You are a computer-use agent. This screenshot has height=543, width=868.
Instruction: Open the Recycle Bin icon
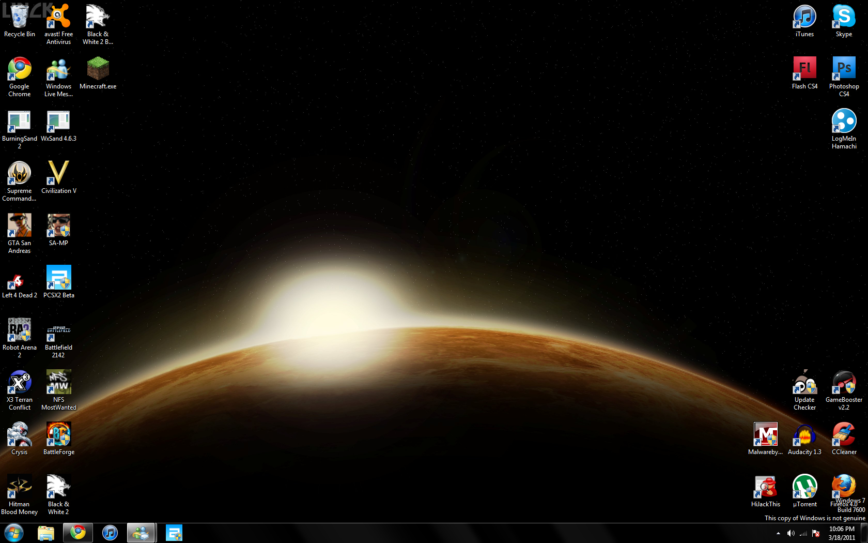point(20,21)
